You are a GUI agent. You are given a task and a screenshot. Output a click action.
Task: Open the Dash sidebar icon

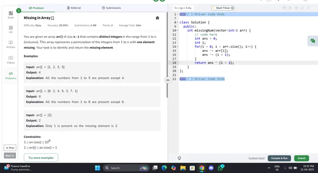11,15
